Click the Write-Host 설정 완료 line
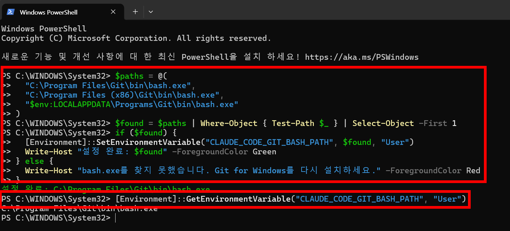Screen dimensions: 510x231 pyautogui.click(x=150, y=152)
